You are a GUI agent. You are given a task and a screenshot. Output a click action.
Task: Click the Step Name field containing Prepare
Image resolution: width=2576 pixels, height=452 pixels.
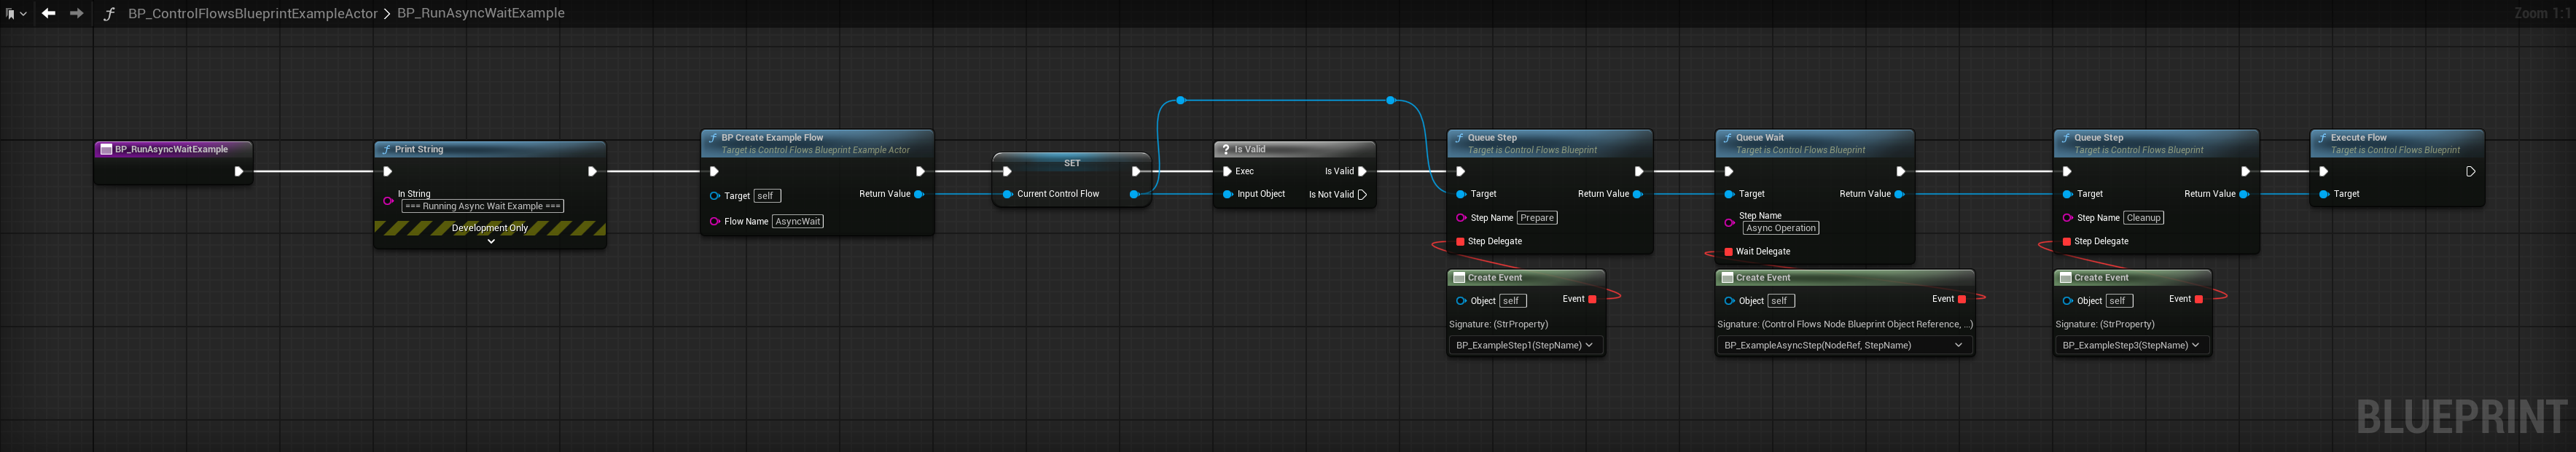1537,218
